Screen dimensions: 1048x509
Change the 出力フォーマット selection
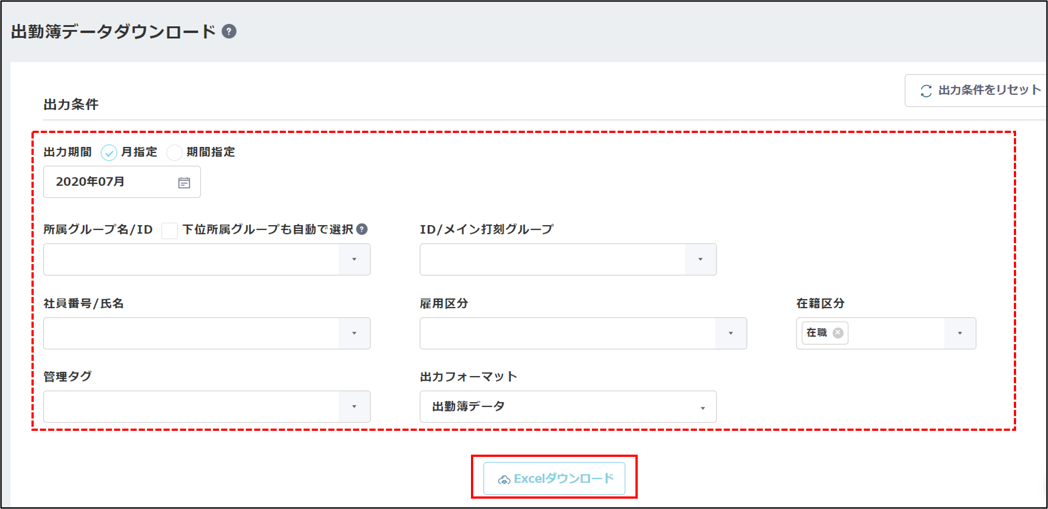(x=568, y=407)
